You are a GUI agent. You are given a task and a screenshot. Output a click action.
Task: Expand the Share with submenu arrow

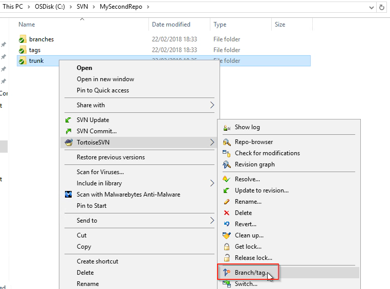[x=212, y=105]
